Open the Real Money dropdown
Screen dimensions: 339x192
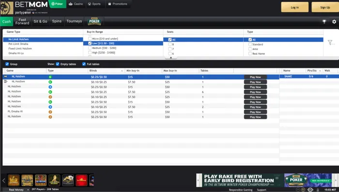[x=19, y=190]
